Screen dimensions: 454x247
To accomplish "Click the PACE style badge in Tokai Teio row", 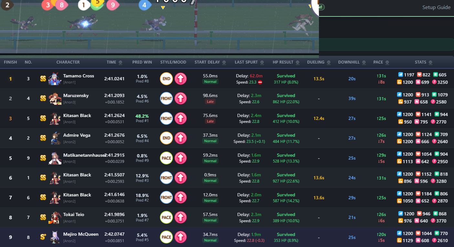I will click(166, 217).
